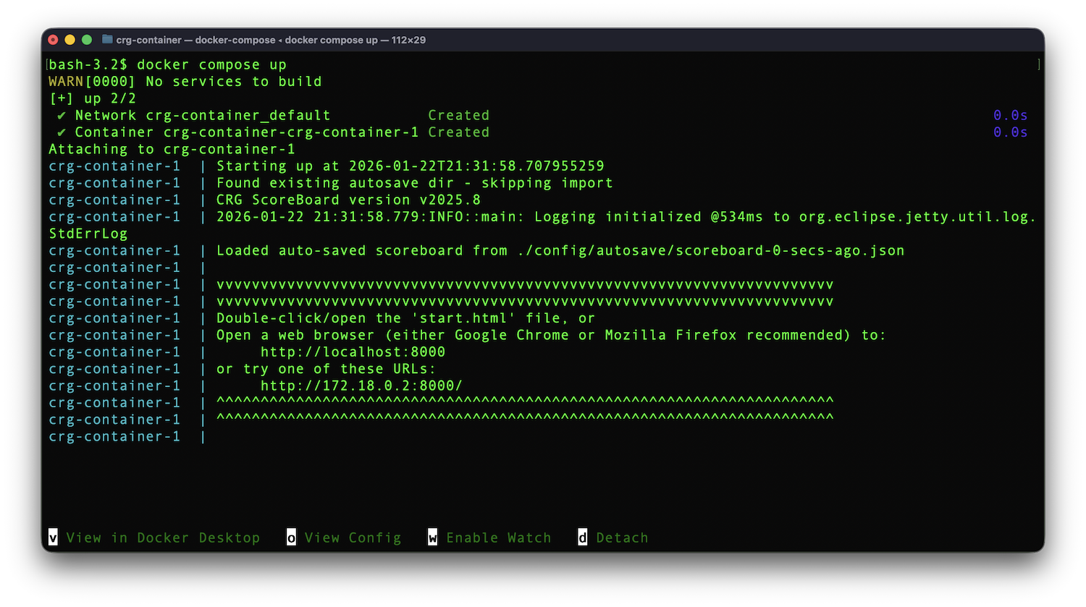The image size is (1086, 607).
Task: Open the http://172.18.0.2:8000/ URL
Action: [361, 386]
